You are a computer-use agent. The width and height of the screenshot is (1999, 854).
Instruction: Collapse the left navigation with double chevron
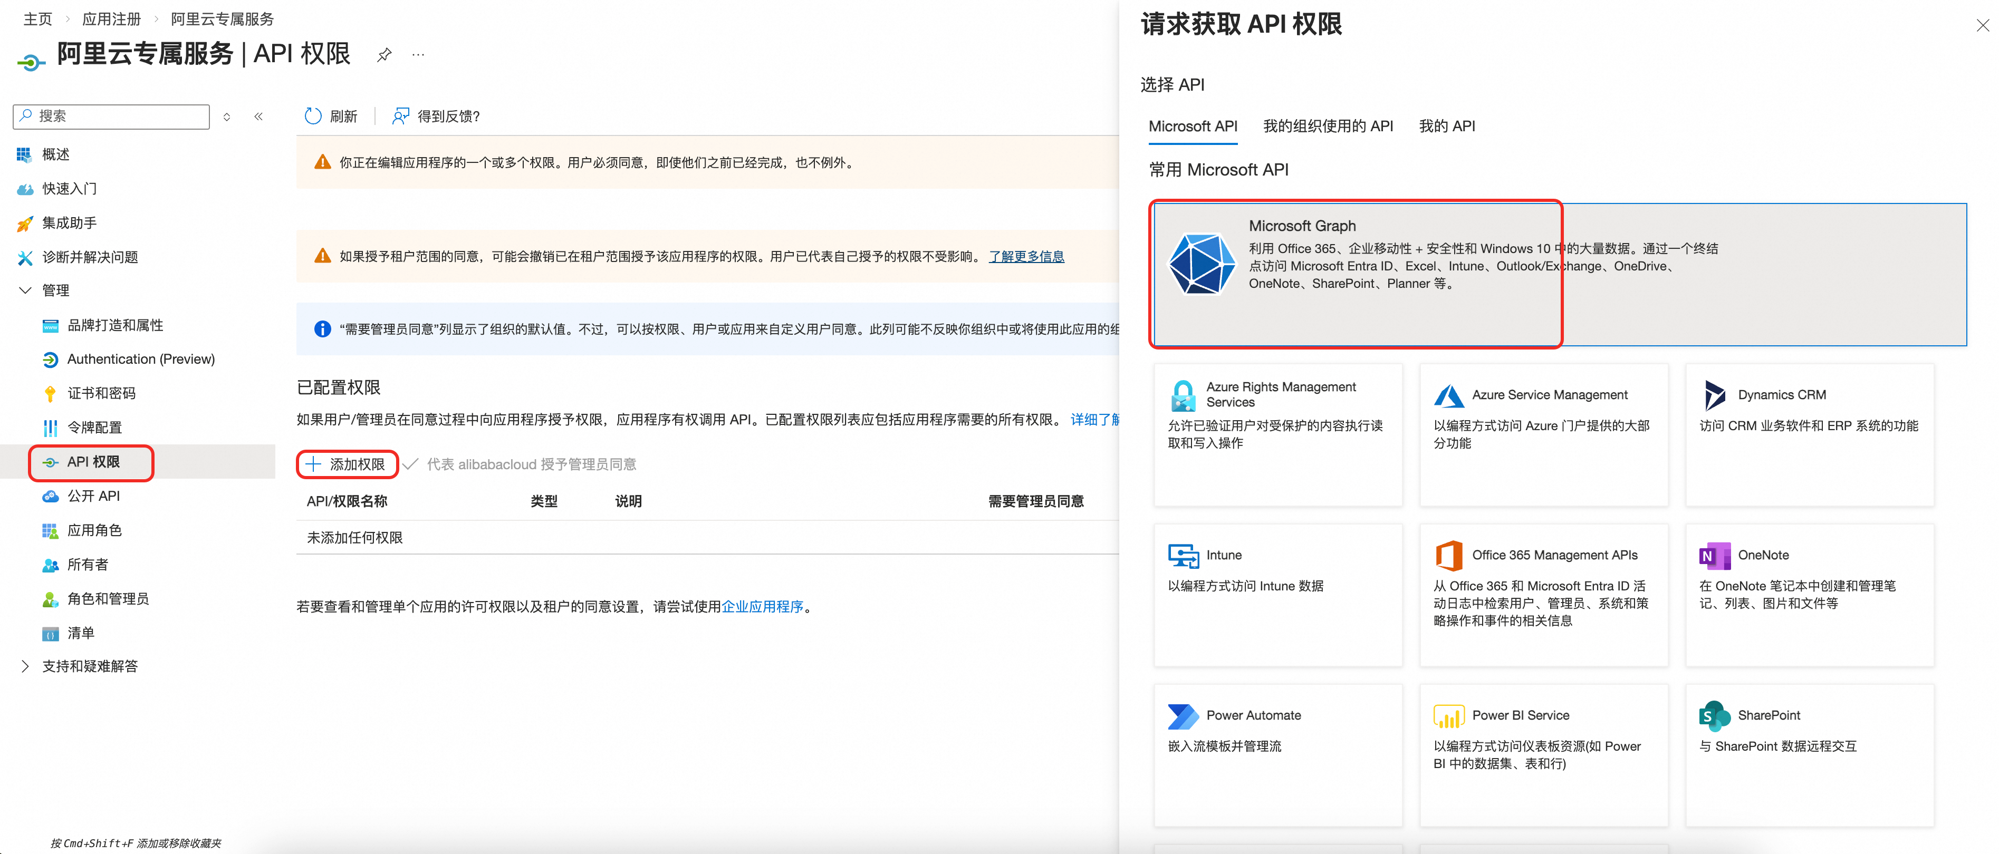pyautogui.click(x=258, y=117)
